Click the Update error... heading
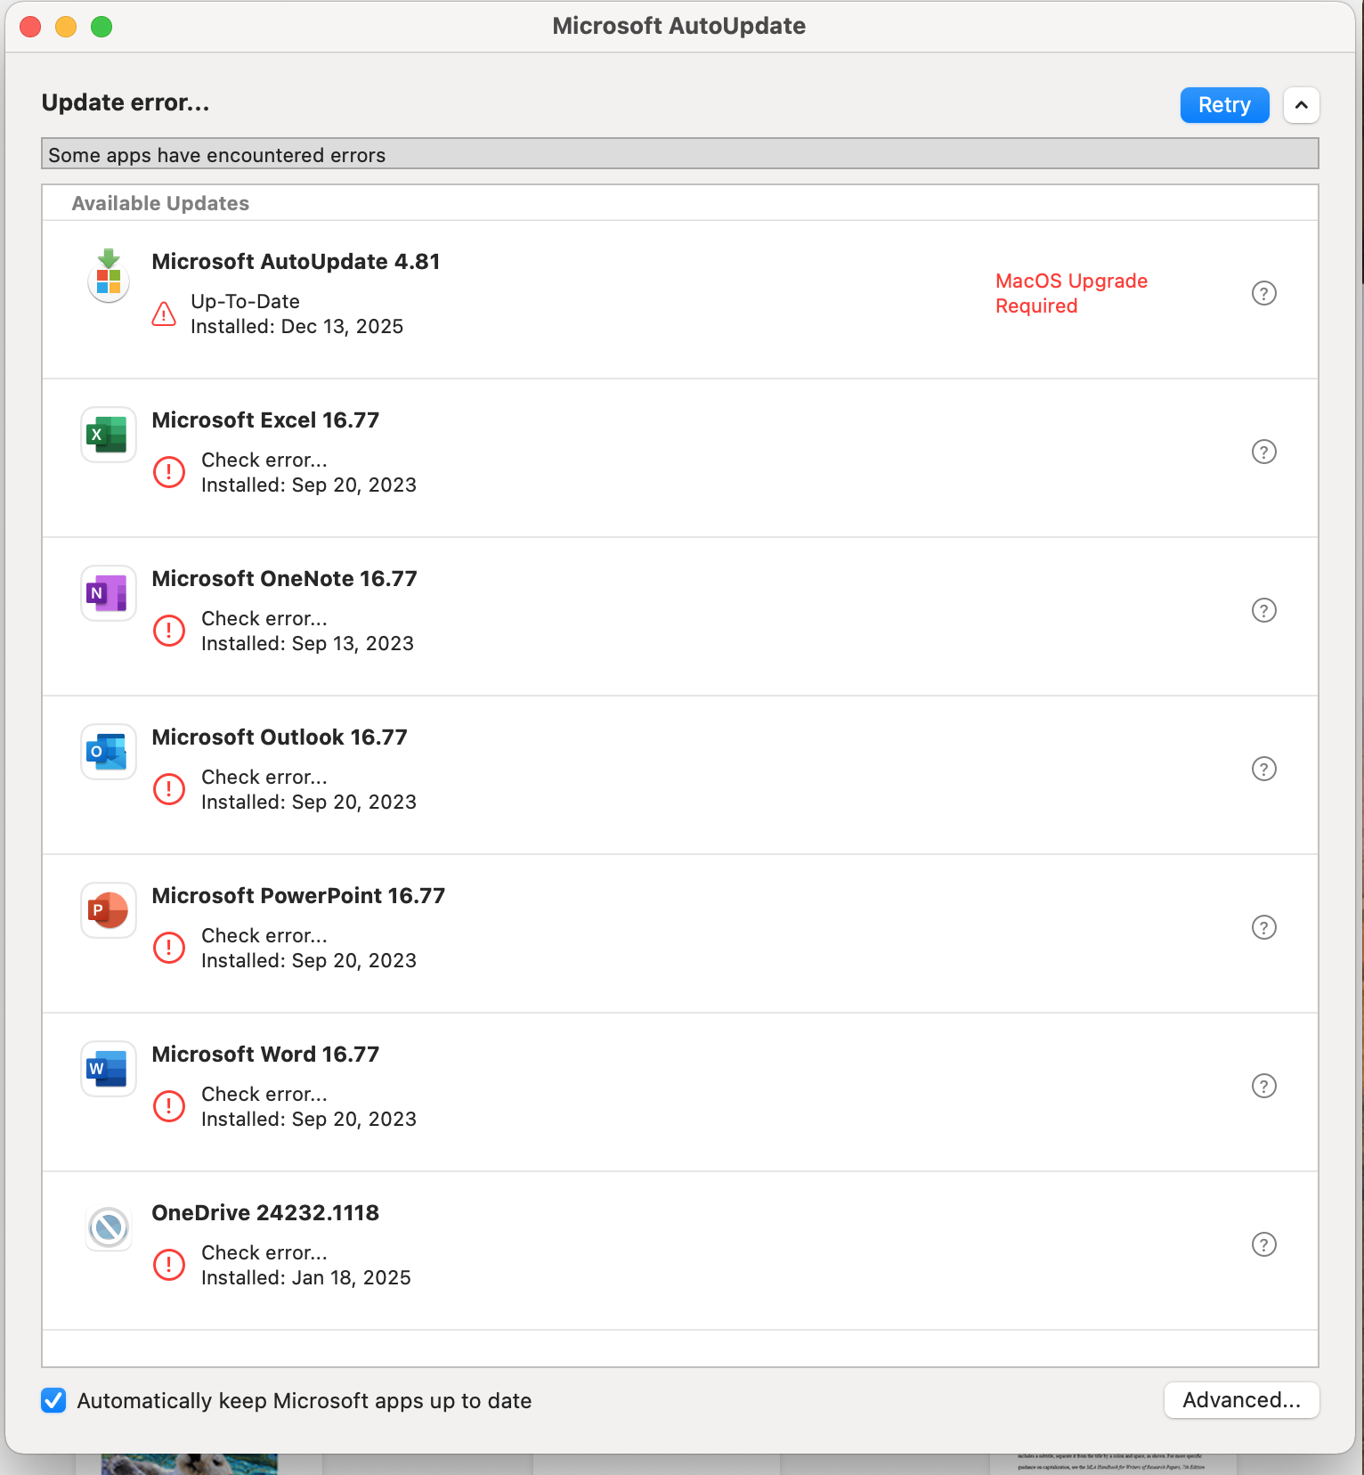 pos(126,103)
